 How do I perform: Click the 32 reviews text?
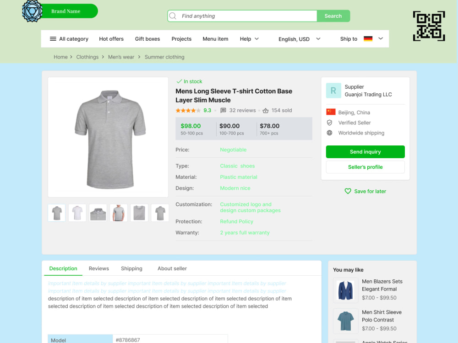coord(242,110)
